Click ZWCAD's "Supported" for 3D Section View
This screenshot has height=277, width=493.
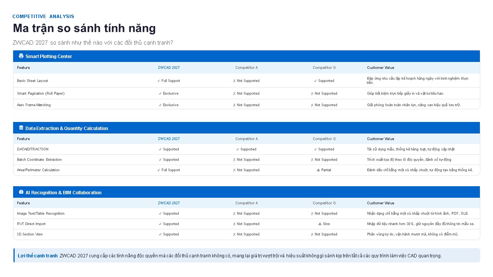point(169,234)
